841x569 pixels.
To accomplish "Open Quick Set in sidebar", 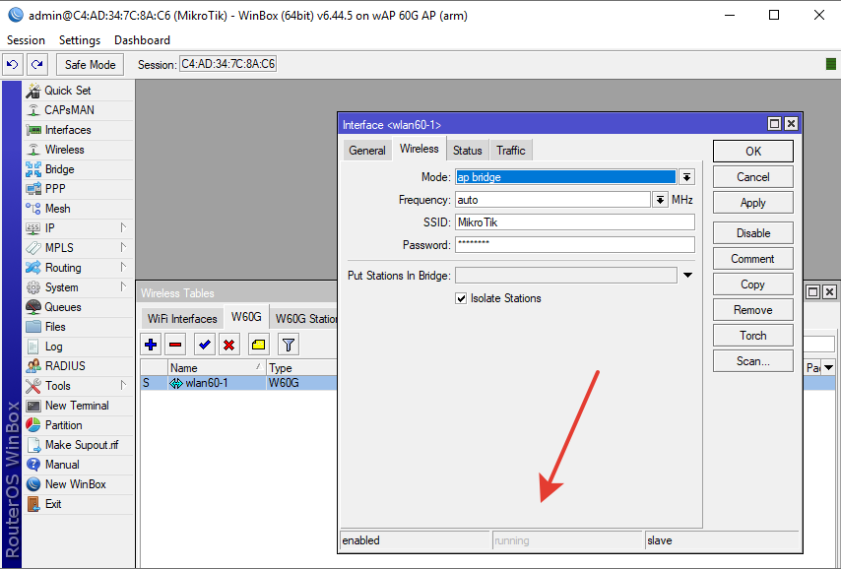I will (79, 91).
